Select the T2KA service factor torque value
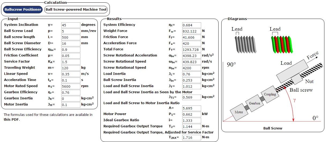Screen dimensions: 326x142 [192, 138]
